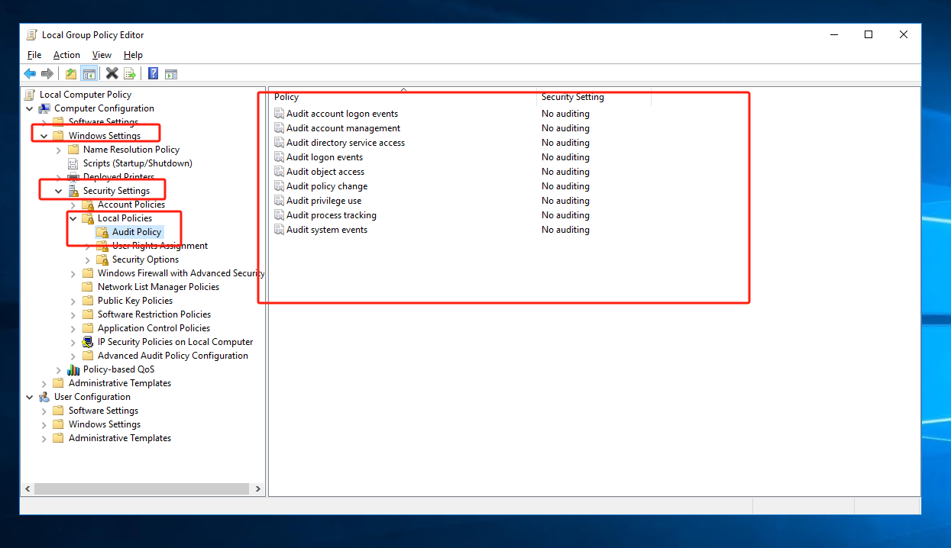Expand the Security Options node arrow

tap(88, 259)
